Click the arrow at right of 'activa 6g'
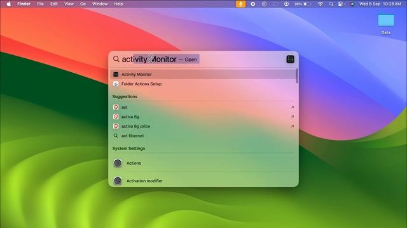The image size is (407, 228). [x=293, y=117]
